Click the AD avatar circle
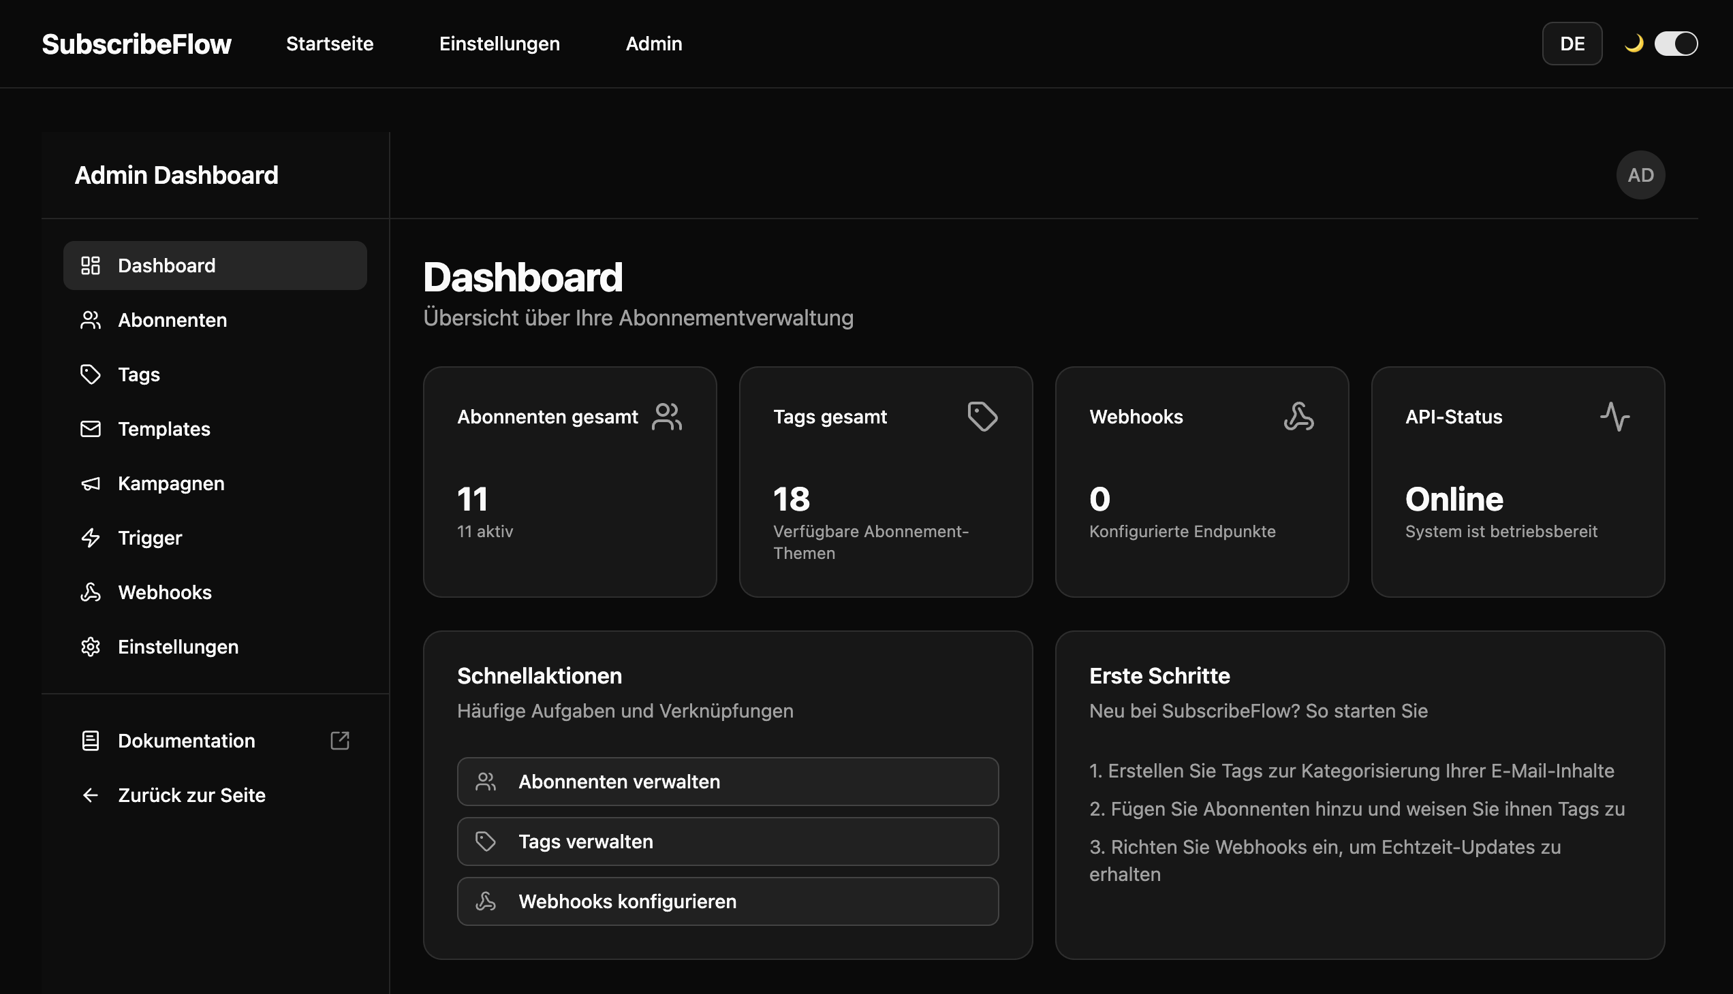The height and width of the screenshot is (994, 1733). coord(1641,175)
